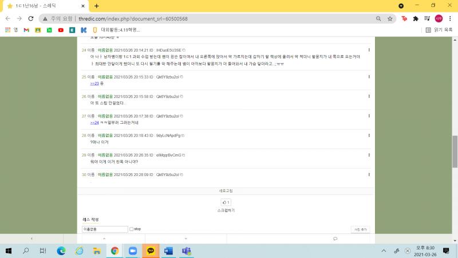Open the three-dot menu of post 26
Screen dimensions: 458x258
pos(369,96)
